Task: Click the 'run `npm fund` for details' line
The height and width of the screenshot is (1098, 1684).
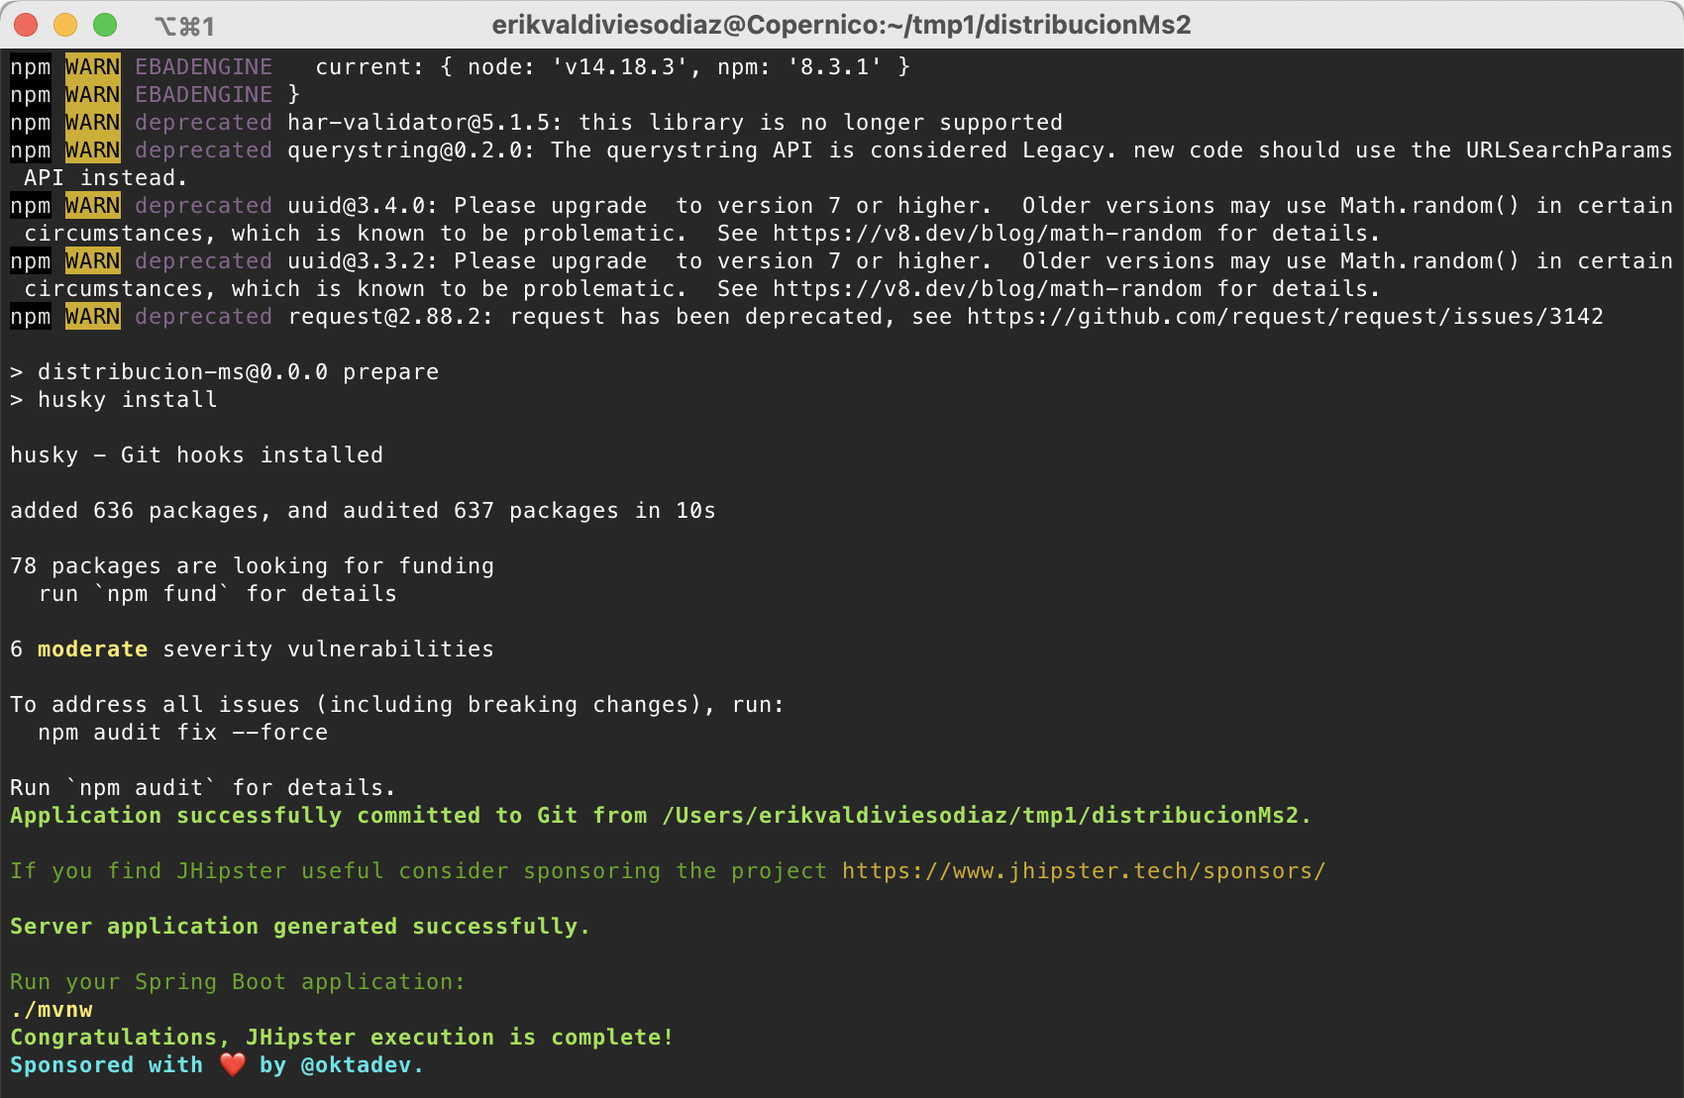Action: (x=218, y=594)
